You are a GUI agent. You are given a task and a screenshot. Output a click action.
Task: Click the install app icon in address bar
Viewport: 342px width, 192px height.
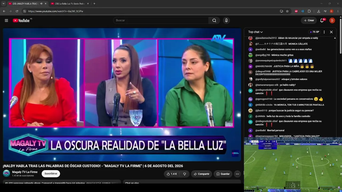[281, 11]
